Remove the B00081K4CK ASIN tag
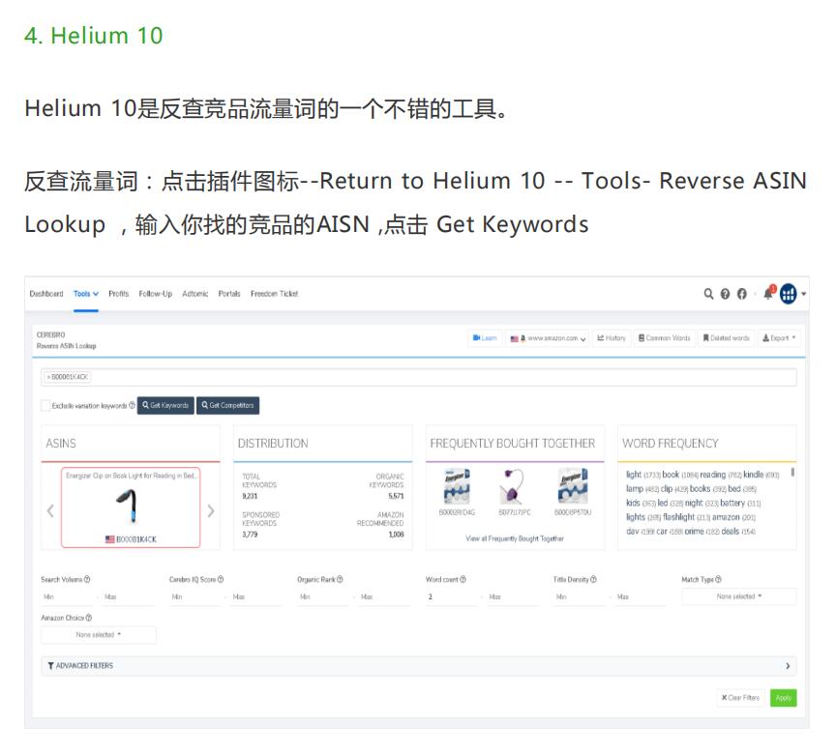Viewport: 836px width, 755px height. [48, 377]
